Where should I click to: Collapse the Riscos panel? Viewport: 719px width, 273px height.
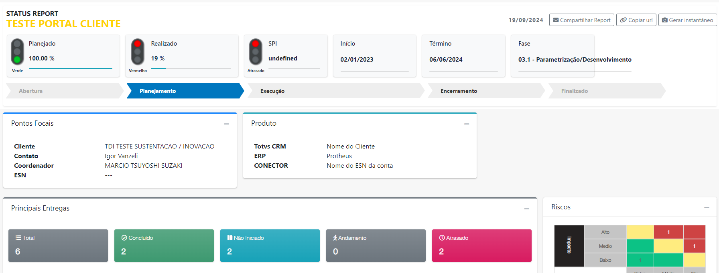[707, 208]
